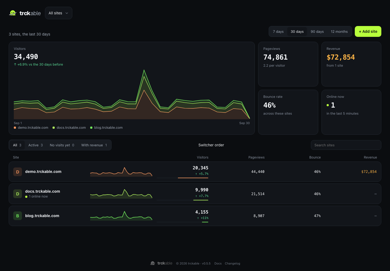The width and height of the screenshot is (390, 271).
Task: Click the footer trckable logo
Action: click(x=161, y=263)
